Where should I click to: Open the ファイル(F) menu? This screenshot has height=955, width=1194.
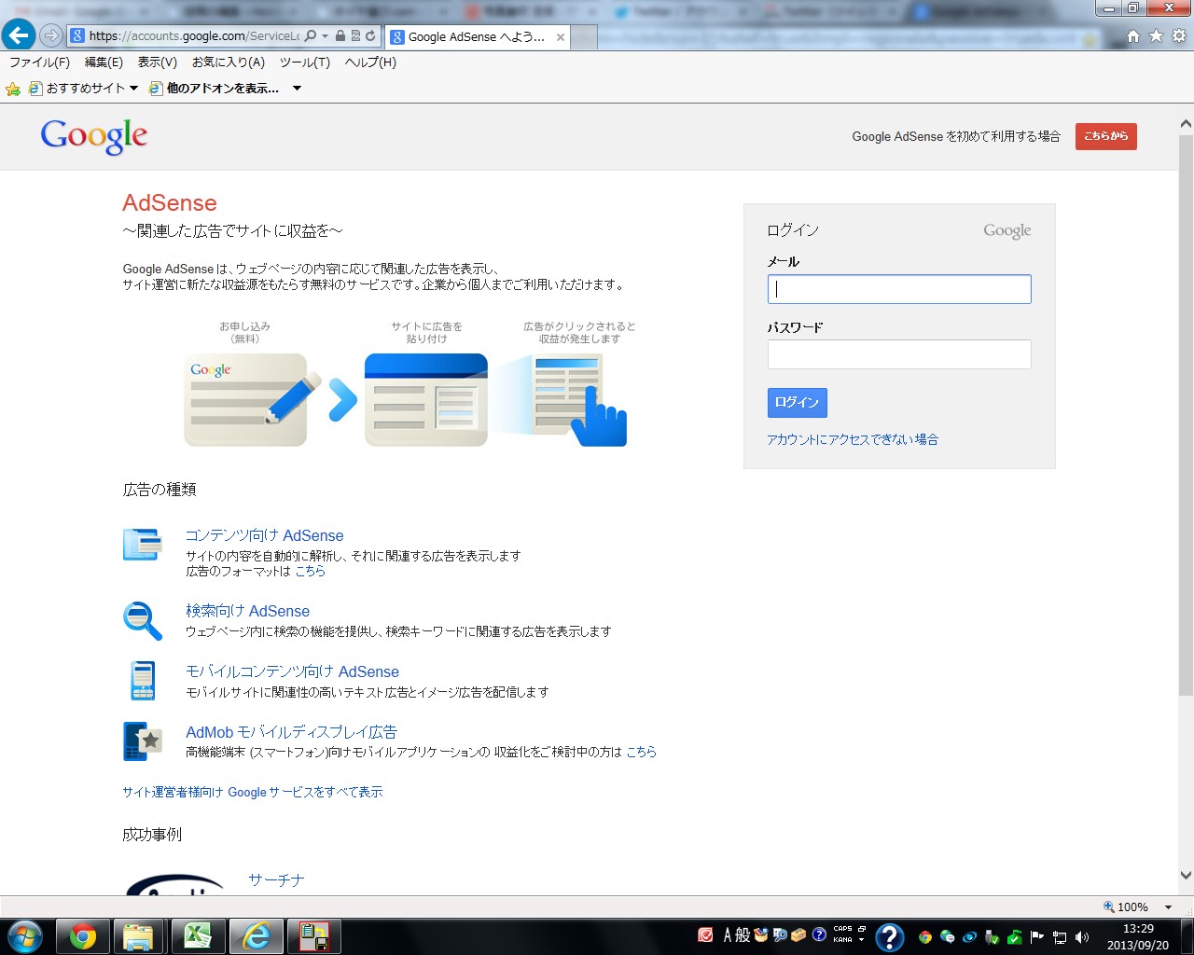tap(39, 62)
